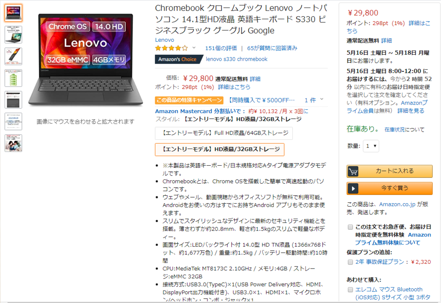The image size is (441, 303).
Task: Click the main Lenovo Chromebook product image
Action: tap(86, 59)
